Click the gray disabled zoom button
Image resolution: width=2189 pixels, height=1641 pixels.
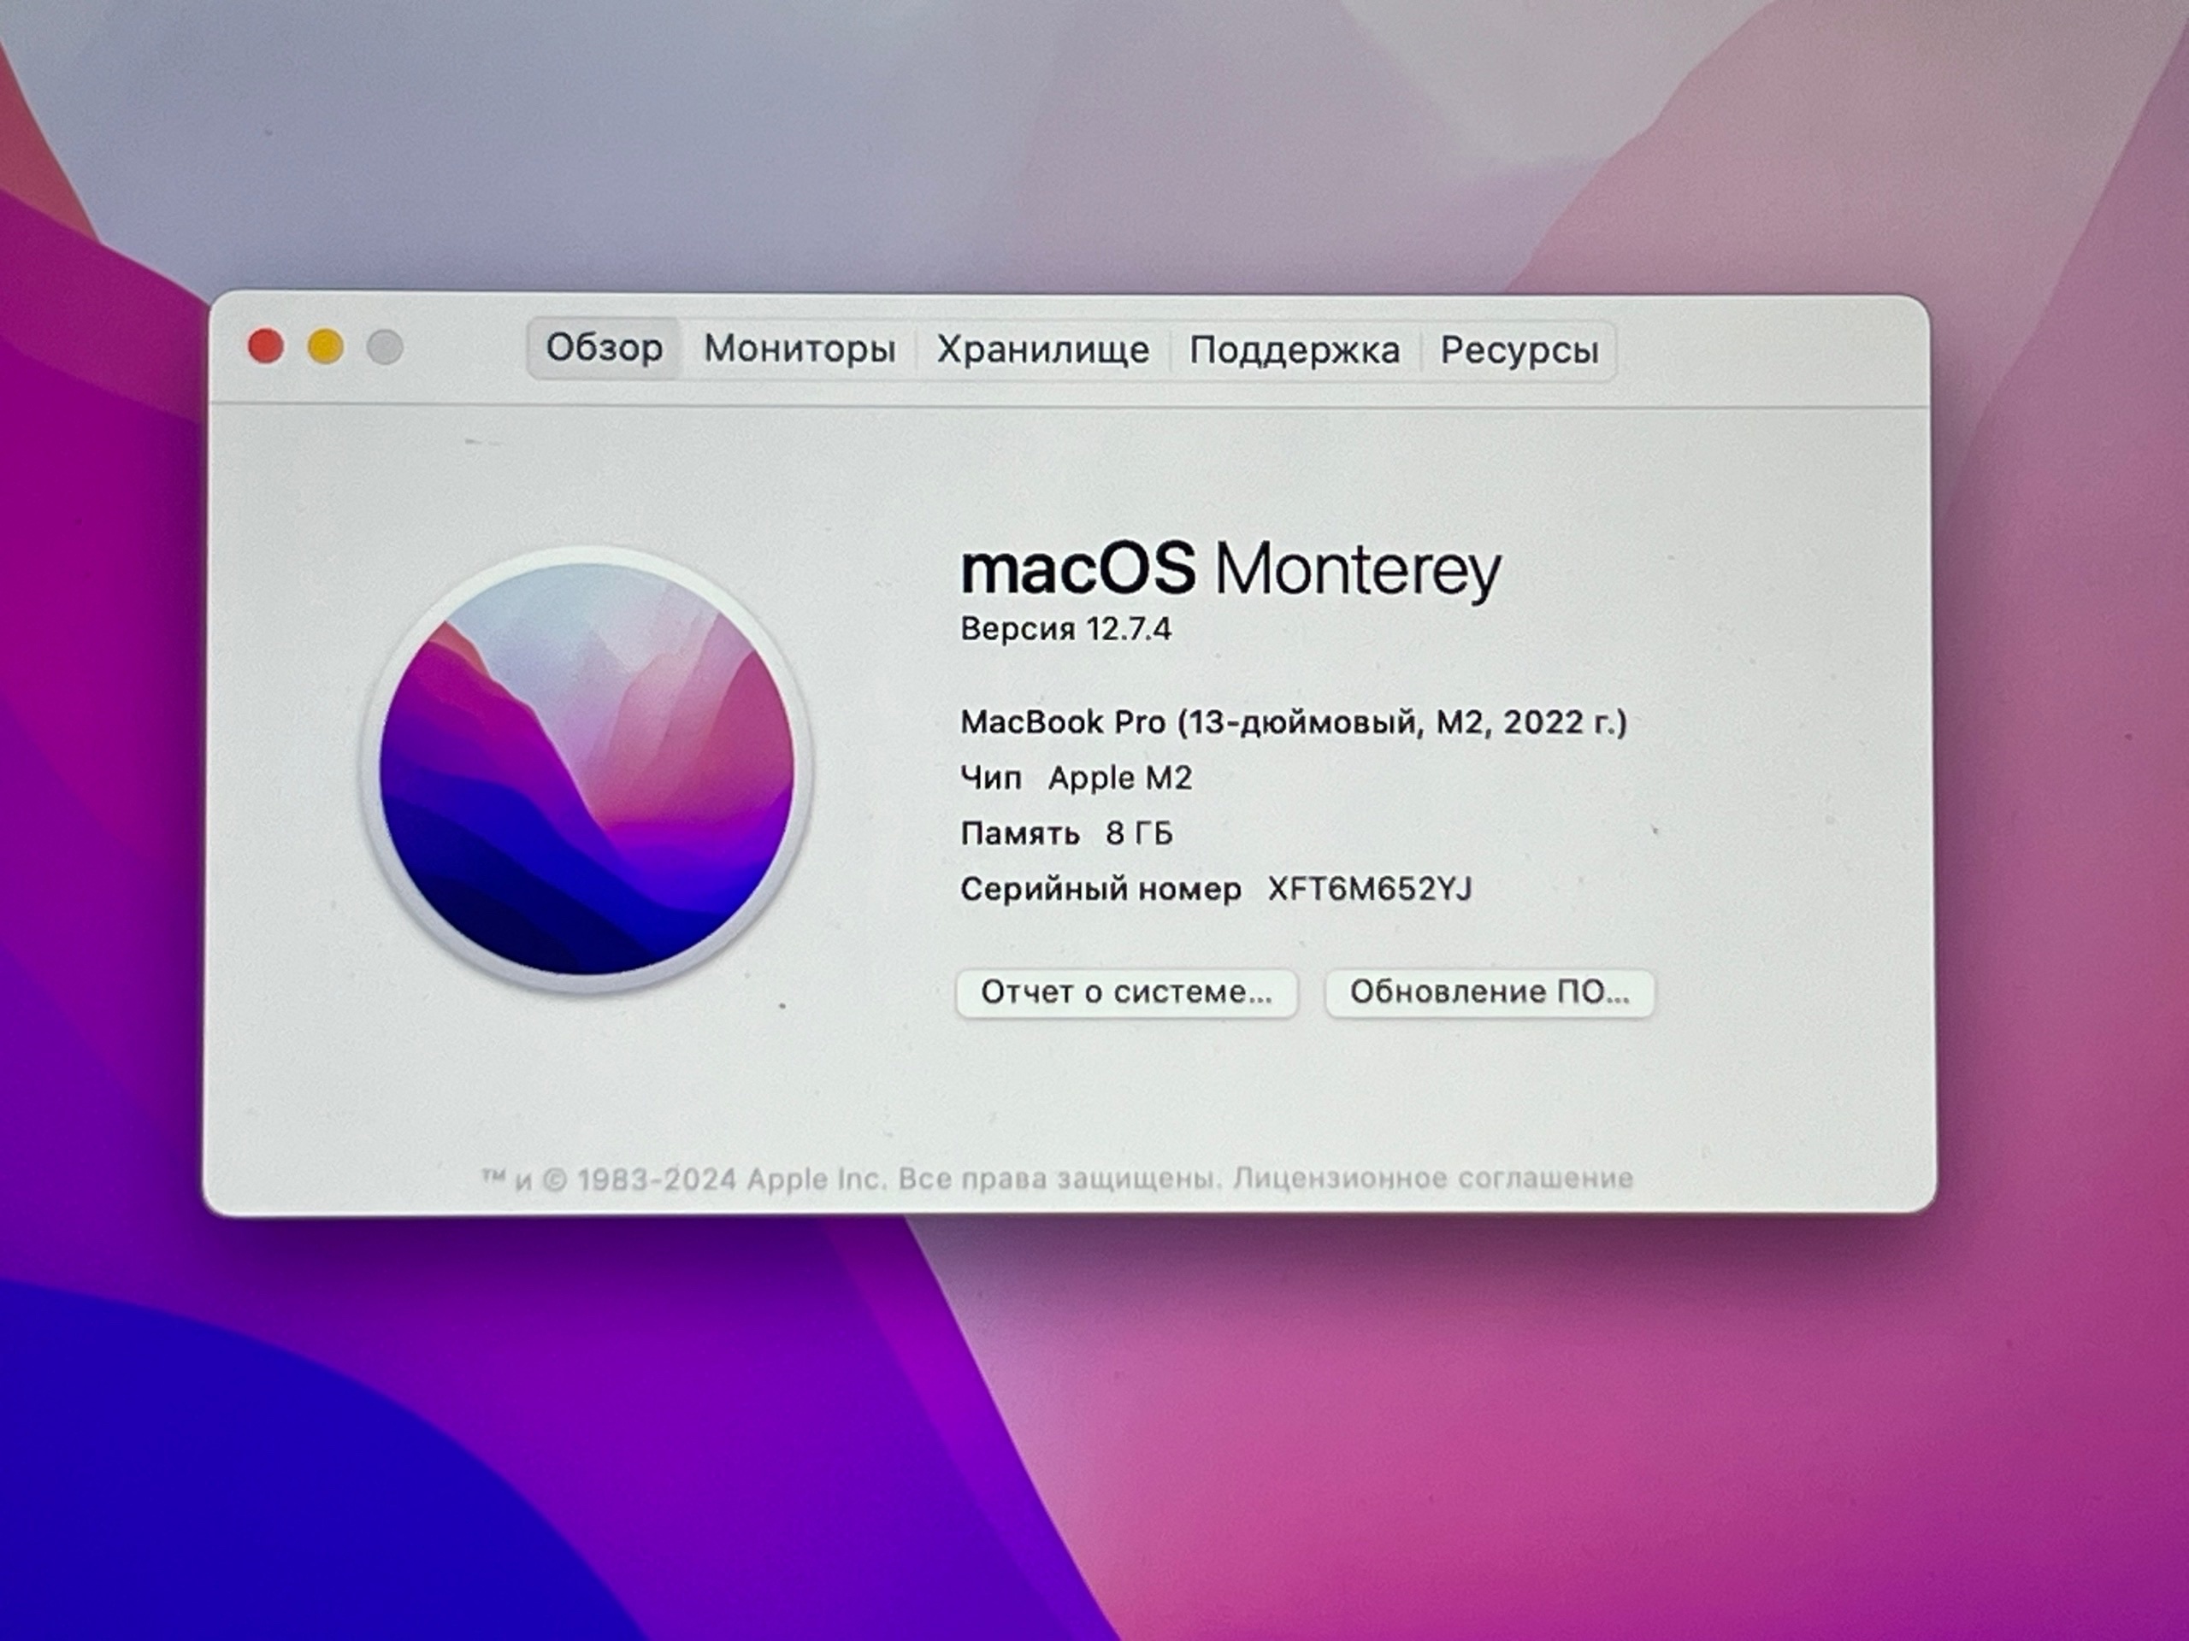click(385, 347)
